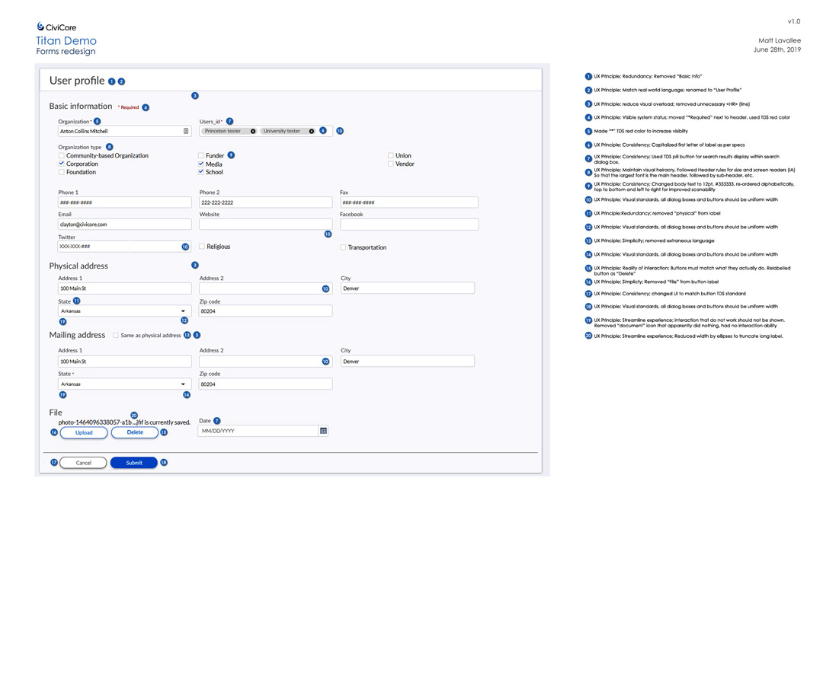
Task: Click annotation marker 11 next to State label
Action: (76, 301)
